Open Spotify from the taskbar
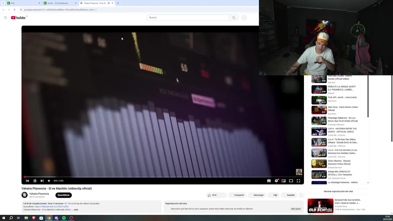The height and width of the screenshot is (221, 393). tap(64, 218)
